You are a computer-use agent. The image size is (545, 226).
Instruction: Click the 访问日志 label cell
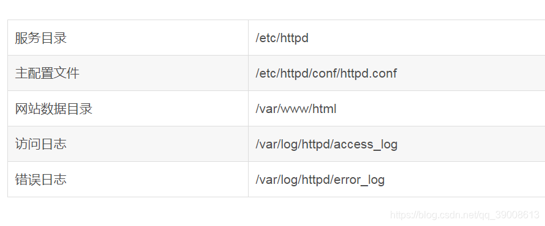point(128,144)
